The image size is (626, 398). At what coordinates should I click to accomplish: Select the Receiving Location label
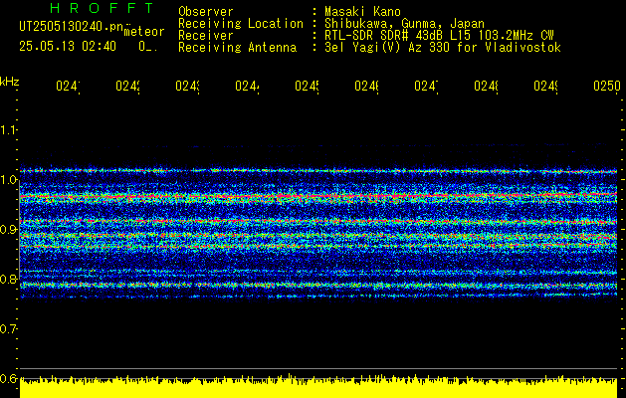tap(241, 24)
